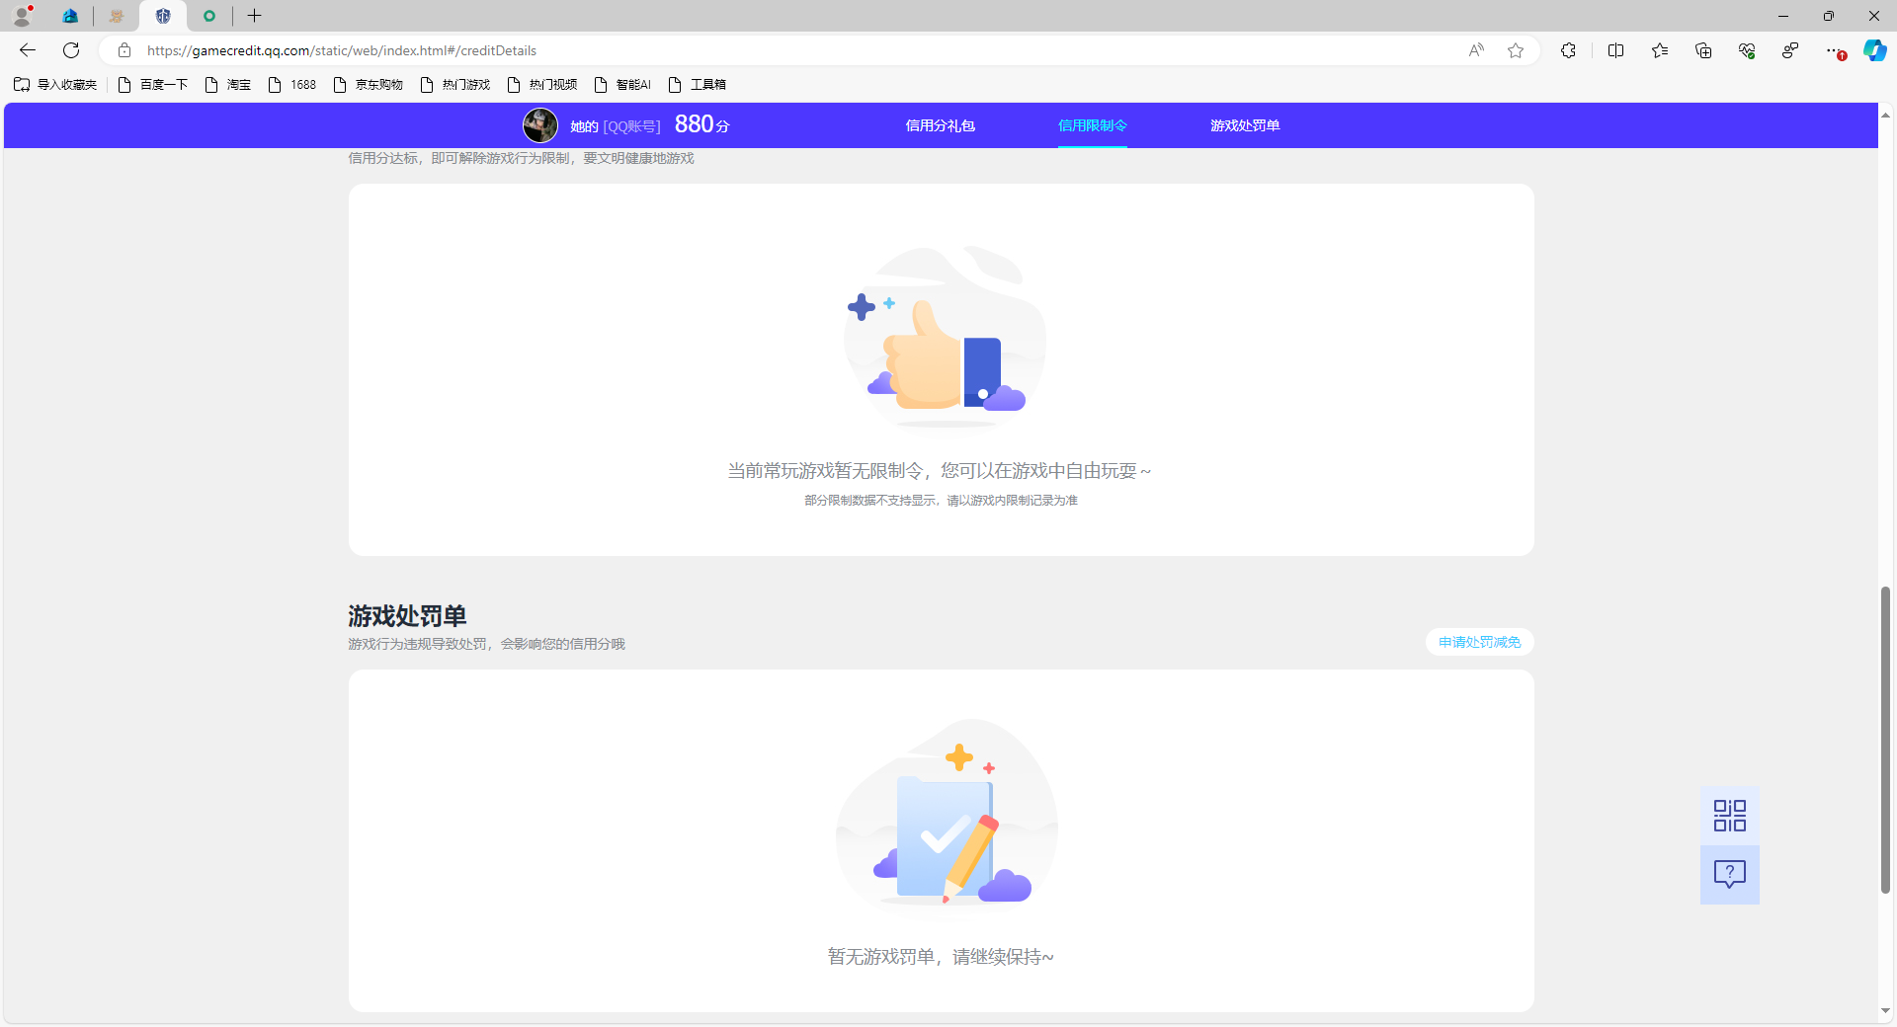Click 申请处罚减免 button
The image size is (1897, 1027).
point(1480,642)
